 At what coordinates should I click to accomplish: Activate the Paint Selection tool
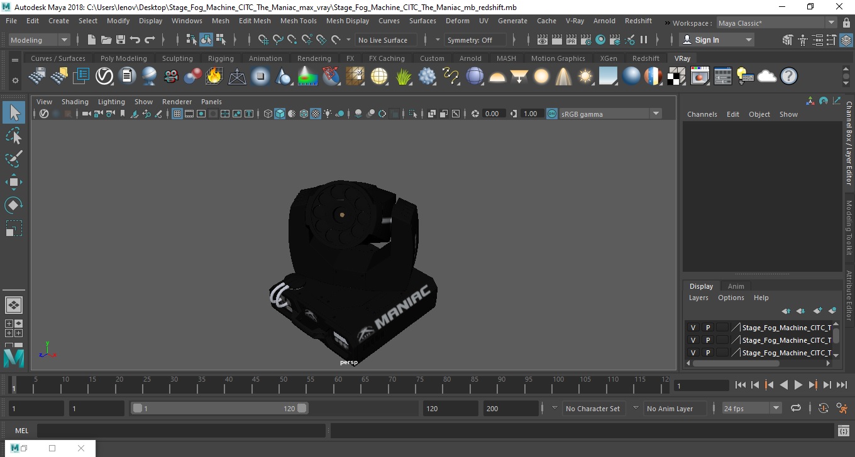click(13, 159)
